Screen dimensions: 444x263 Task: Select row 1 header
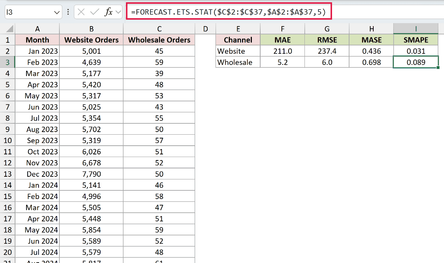tap(7, 40)
